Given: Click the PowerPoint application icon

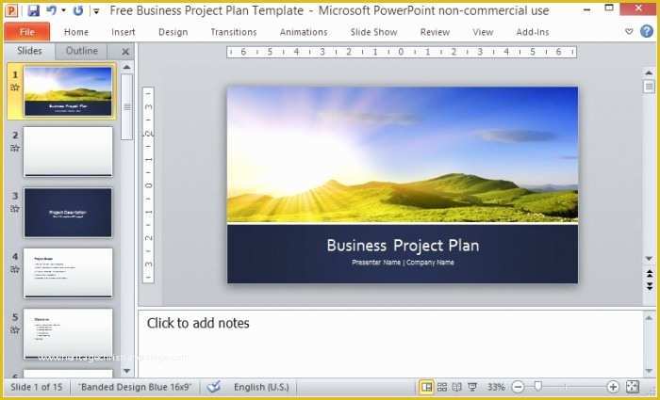Looking at the screenshot, I should pyautogui.click(x=11, y=10).
